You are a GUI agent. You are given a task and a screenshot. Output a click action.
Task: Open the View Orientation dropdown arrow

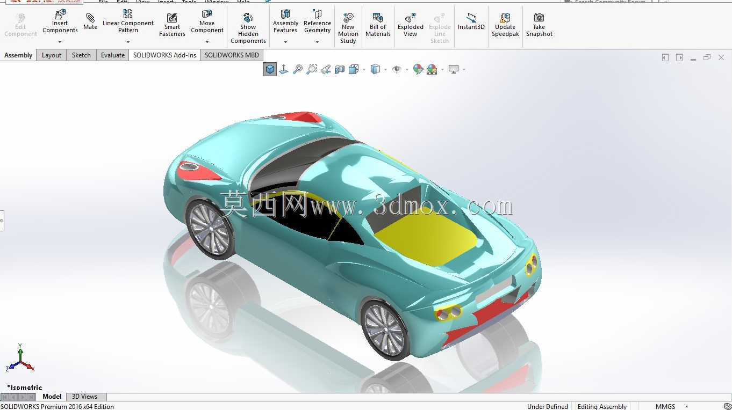point(364,69)
